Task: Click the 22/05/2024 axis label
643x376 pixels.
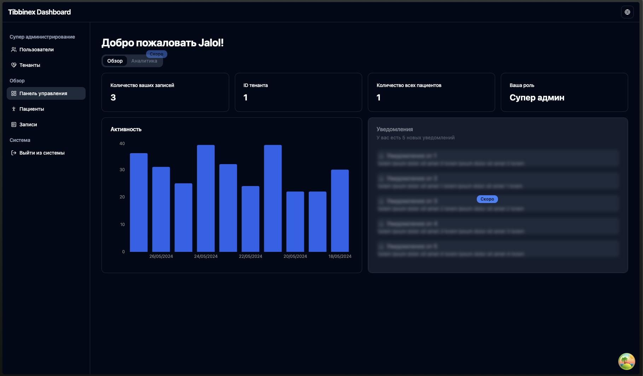Action: tap(250, 256)
